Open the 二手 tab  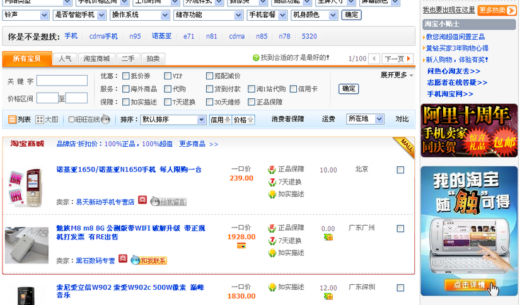pos(127,59)
